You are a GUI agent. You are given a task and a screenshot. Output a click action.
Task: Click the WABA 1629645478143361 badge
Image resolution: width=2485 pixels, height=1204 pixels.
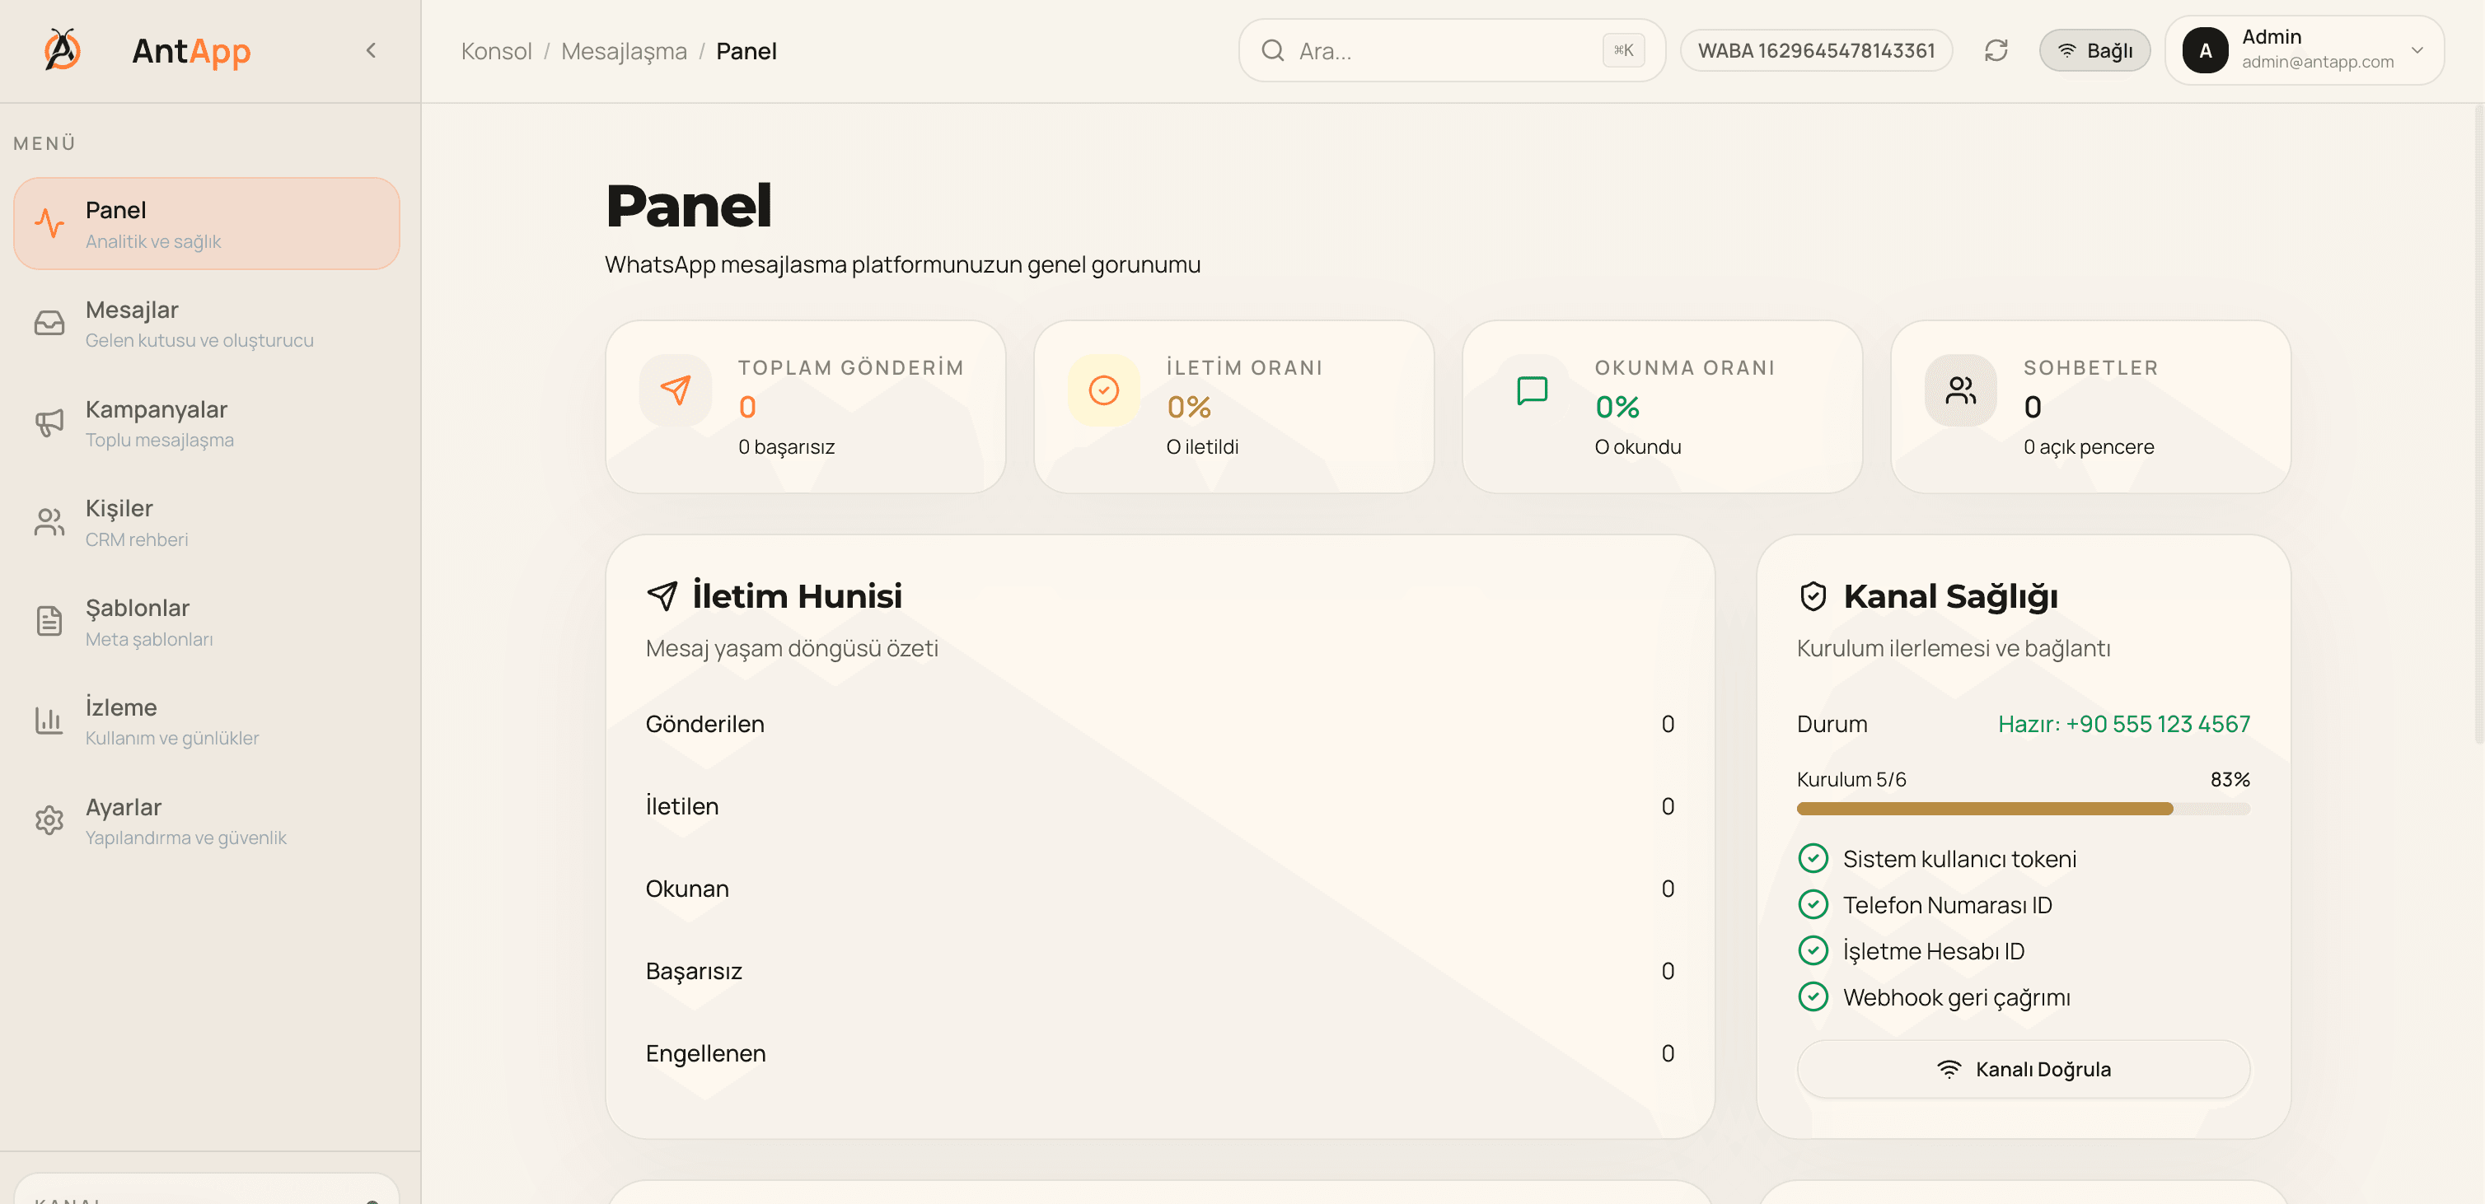coord(1817,50)
